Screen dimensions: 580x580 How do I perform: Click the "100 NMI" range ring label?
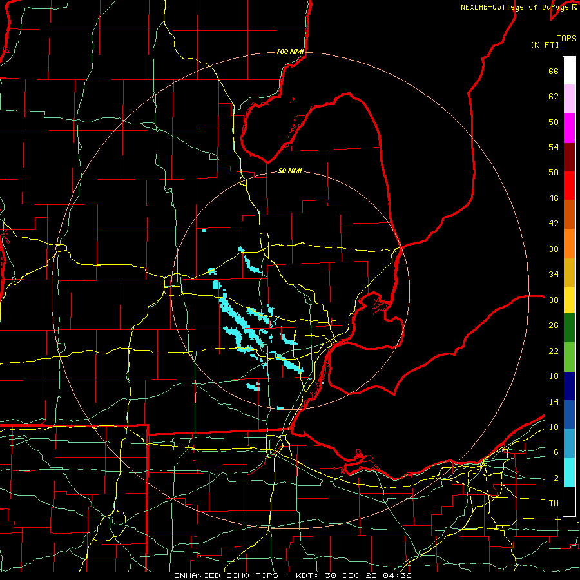point(290,52)
